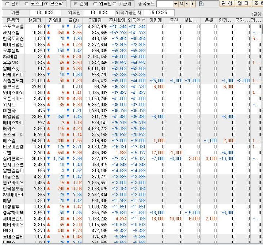This screenshot has width=263, height=245.
Task: Select the 스포츠서울 stock row
Action: tap(131, 27)
